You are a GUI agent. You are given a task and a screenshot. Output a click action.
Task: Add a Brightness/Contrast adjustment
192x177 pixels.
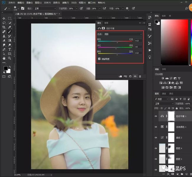tap(163, 78)
